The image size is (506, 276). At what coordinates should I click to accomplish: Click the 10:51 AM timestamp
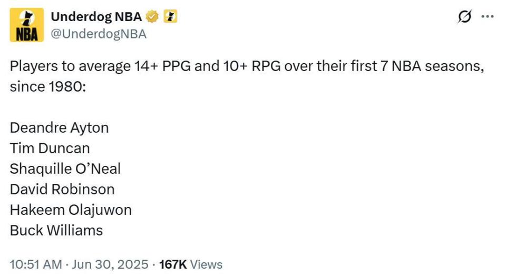click(x=36, y=264)
